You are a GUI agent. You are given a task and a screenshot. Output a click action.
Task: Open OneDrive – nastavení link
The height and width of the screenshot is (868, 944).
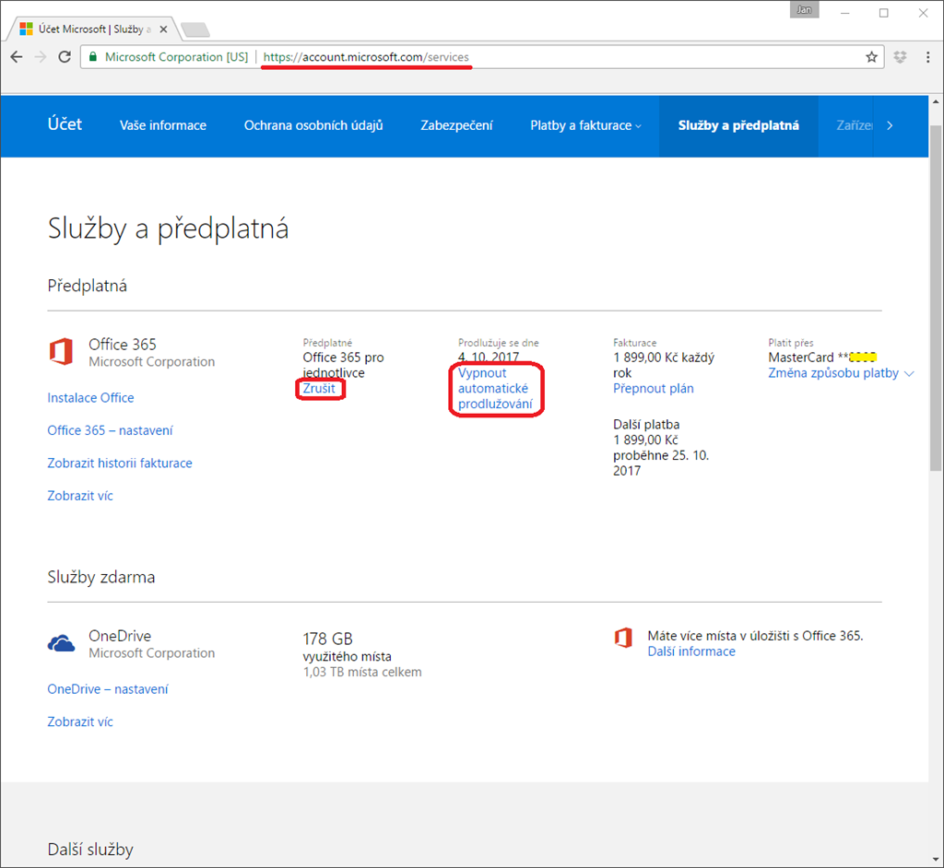point(108,688)
